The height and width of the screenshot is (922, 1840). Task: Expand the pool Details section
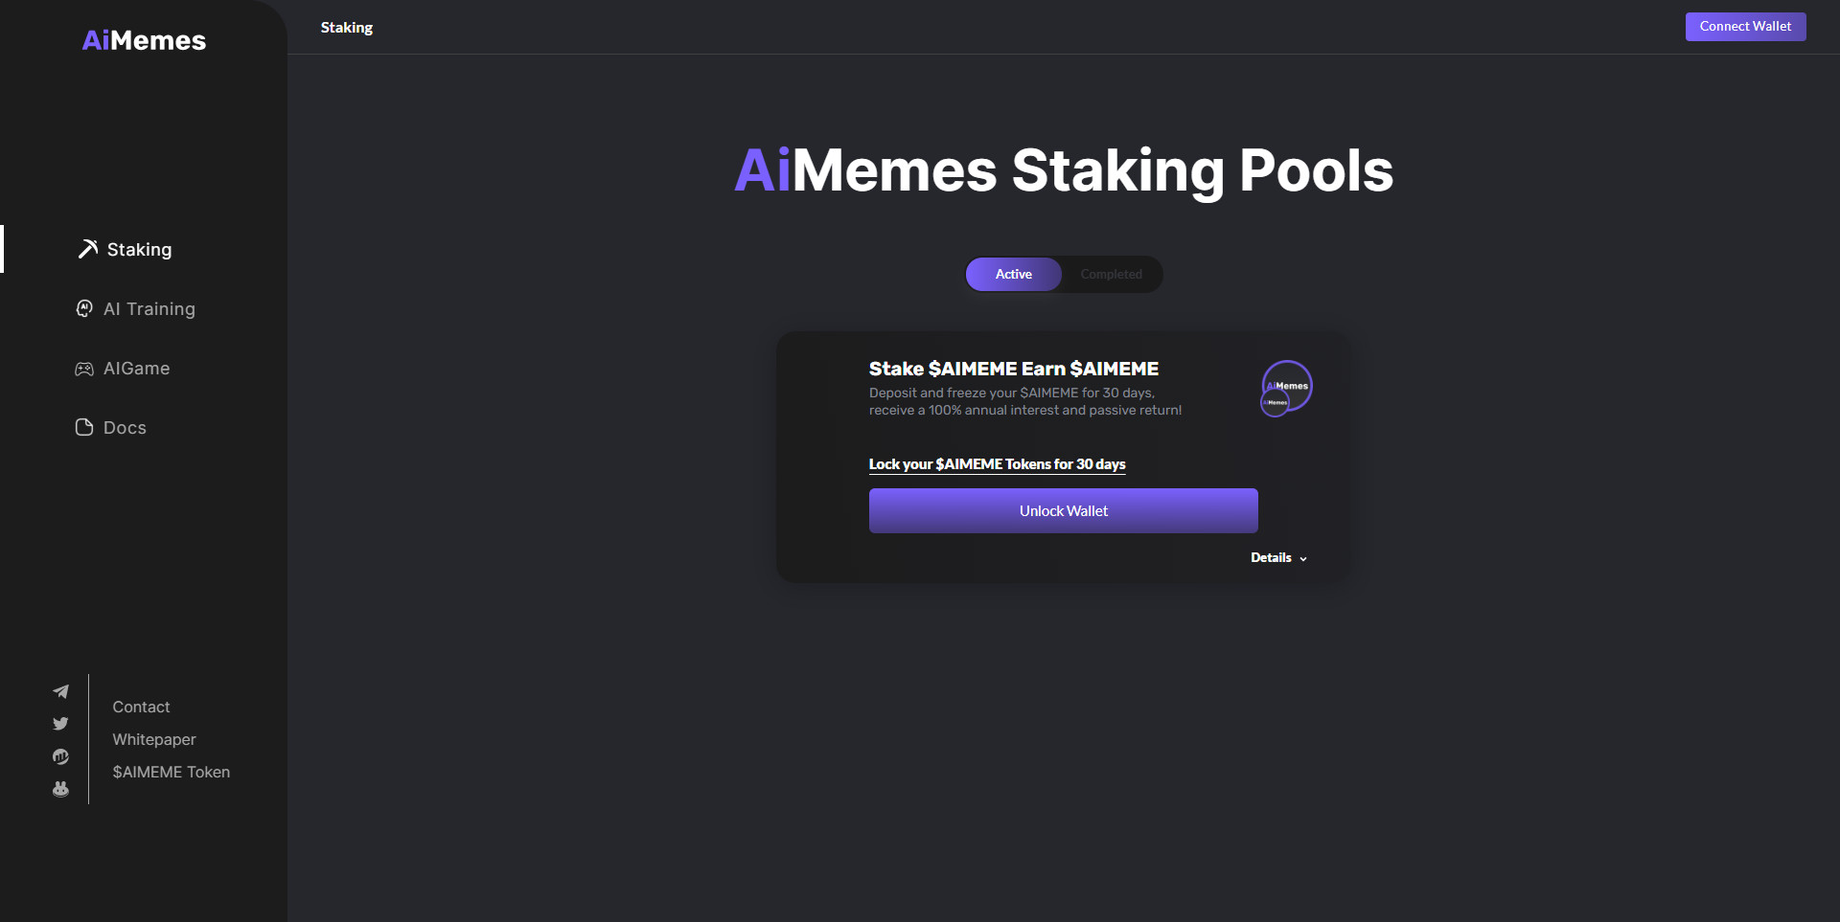pyautogui.click(x=1278, y=557)
